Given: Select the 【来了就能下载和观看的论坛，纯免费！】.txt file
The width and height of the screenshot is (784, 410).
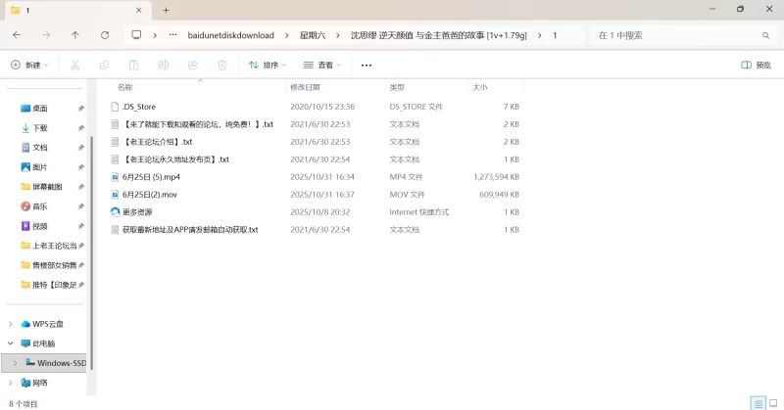Looking at the screenshot, I should 198,124.
